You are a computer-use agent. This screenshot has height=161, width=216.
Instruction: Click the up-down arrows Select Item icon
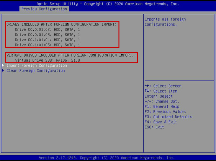[x=147, y=91]
